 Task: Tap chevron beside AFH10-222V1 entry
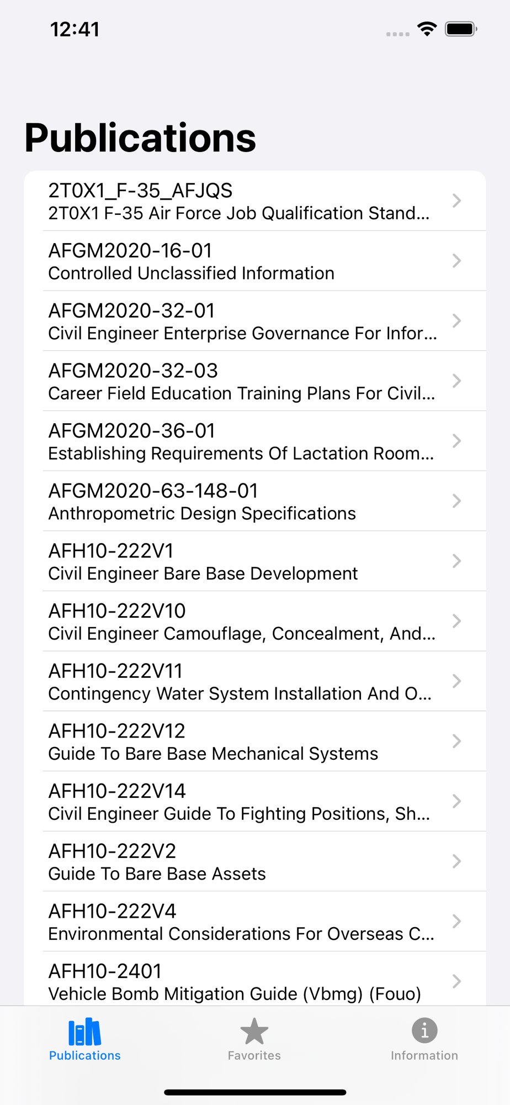pos(456,561)
